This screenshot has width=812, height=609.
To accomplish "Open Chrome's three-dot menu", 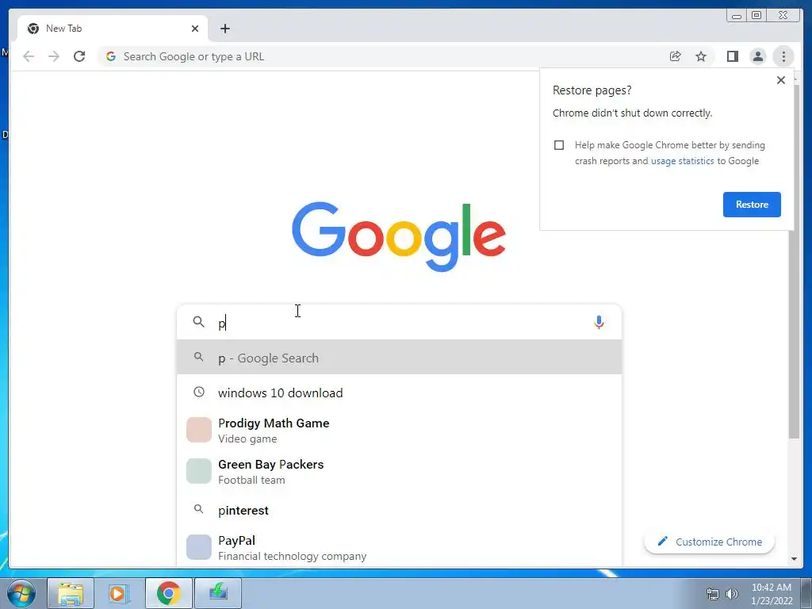I will tap(783, 56).
